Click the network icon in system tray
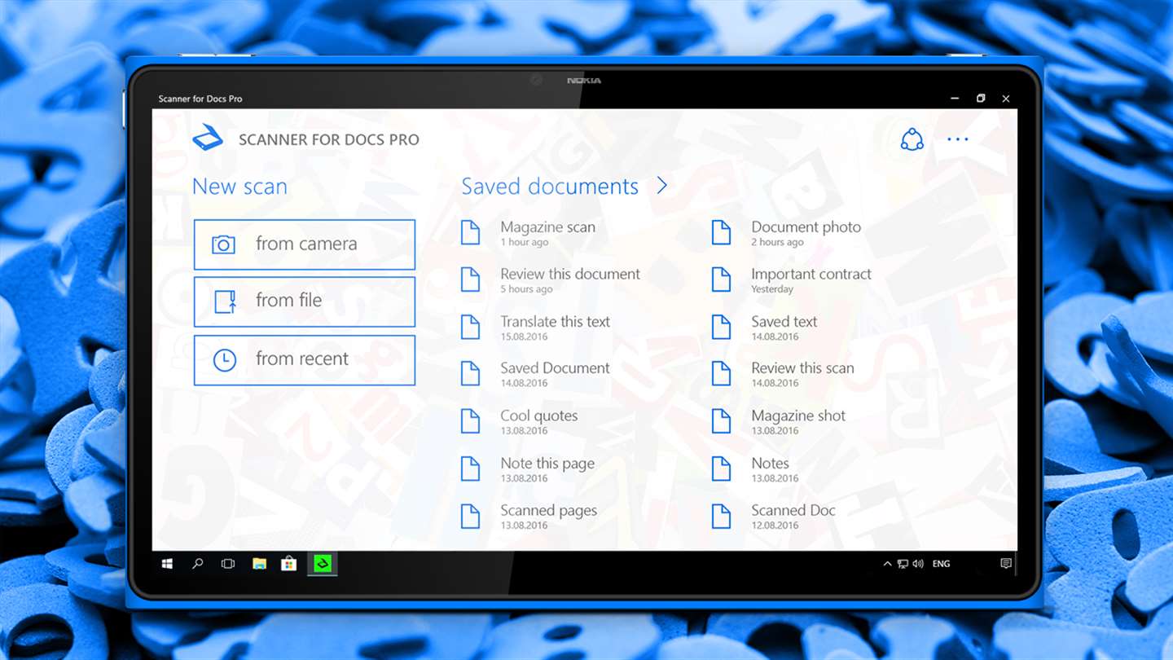This screenshot has height=660, width=1173. (903, 564)
